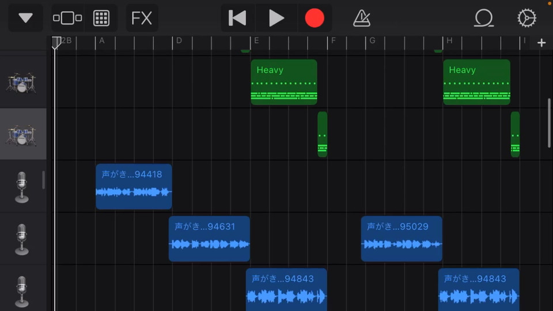The height and width of the screenshot is (311, 553).
Task: Tap section marker D on ruler
Action: [179, 40]
